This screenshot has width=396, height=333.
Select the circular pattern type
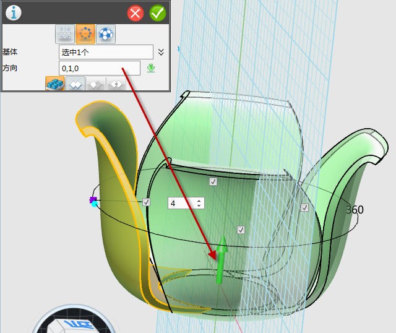[85, 34]
